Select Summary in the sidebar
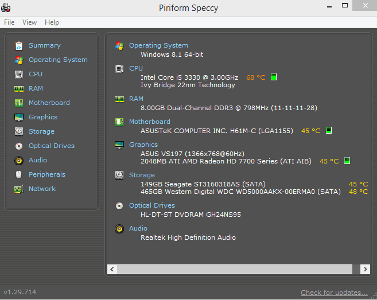 tap(45, 45)
